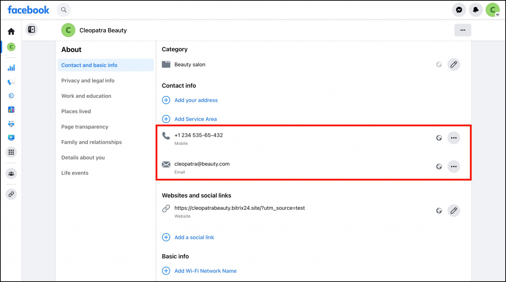Image resolution: width=506 pixels, height=282 pixels.
Task: Open options for the email address
Action: pyautogui.click(x=454, y=166)
